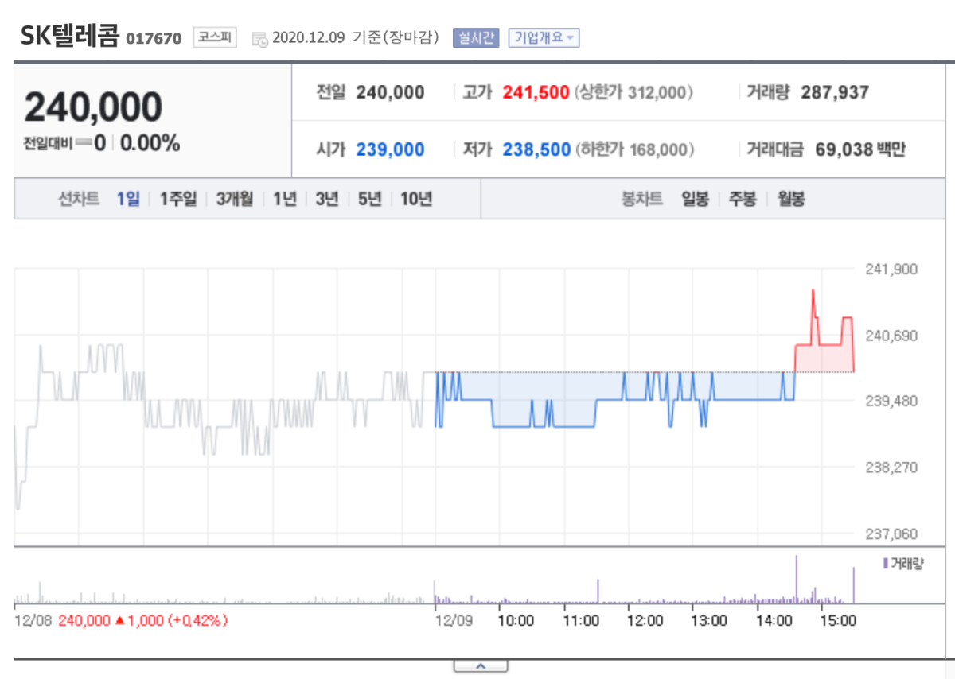Click the 상한가 312,000 upper limit text
This screenshot has height=679, width=955.
pyautogui.click(x=633, y=92)
